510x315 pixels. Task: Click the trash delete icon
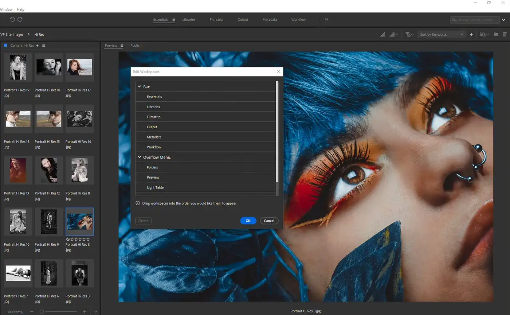click(x=505, y=34)
